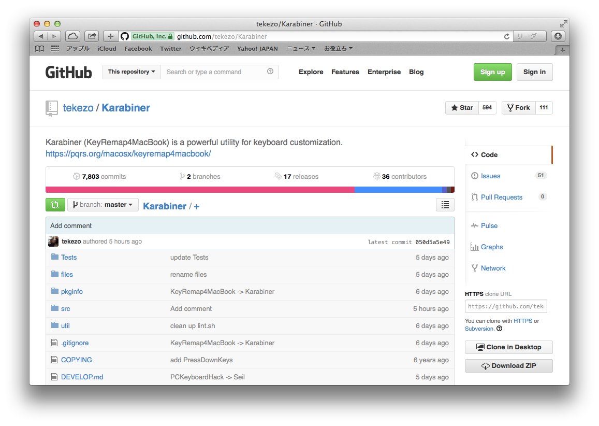Screen dimensions: 599x426
Task: Enter fullscreen with the resize arrows icon
Action: click(563, 24)
